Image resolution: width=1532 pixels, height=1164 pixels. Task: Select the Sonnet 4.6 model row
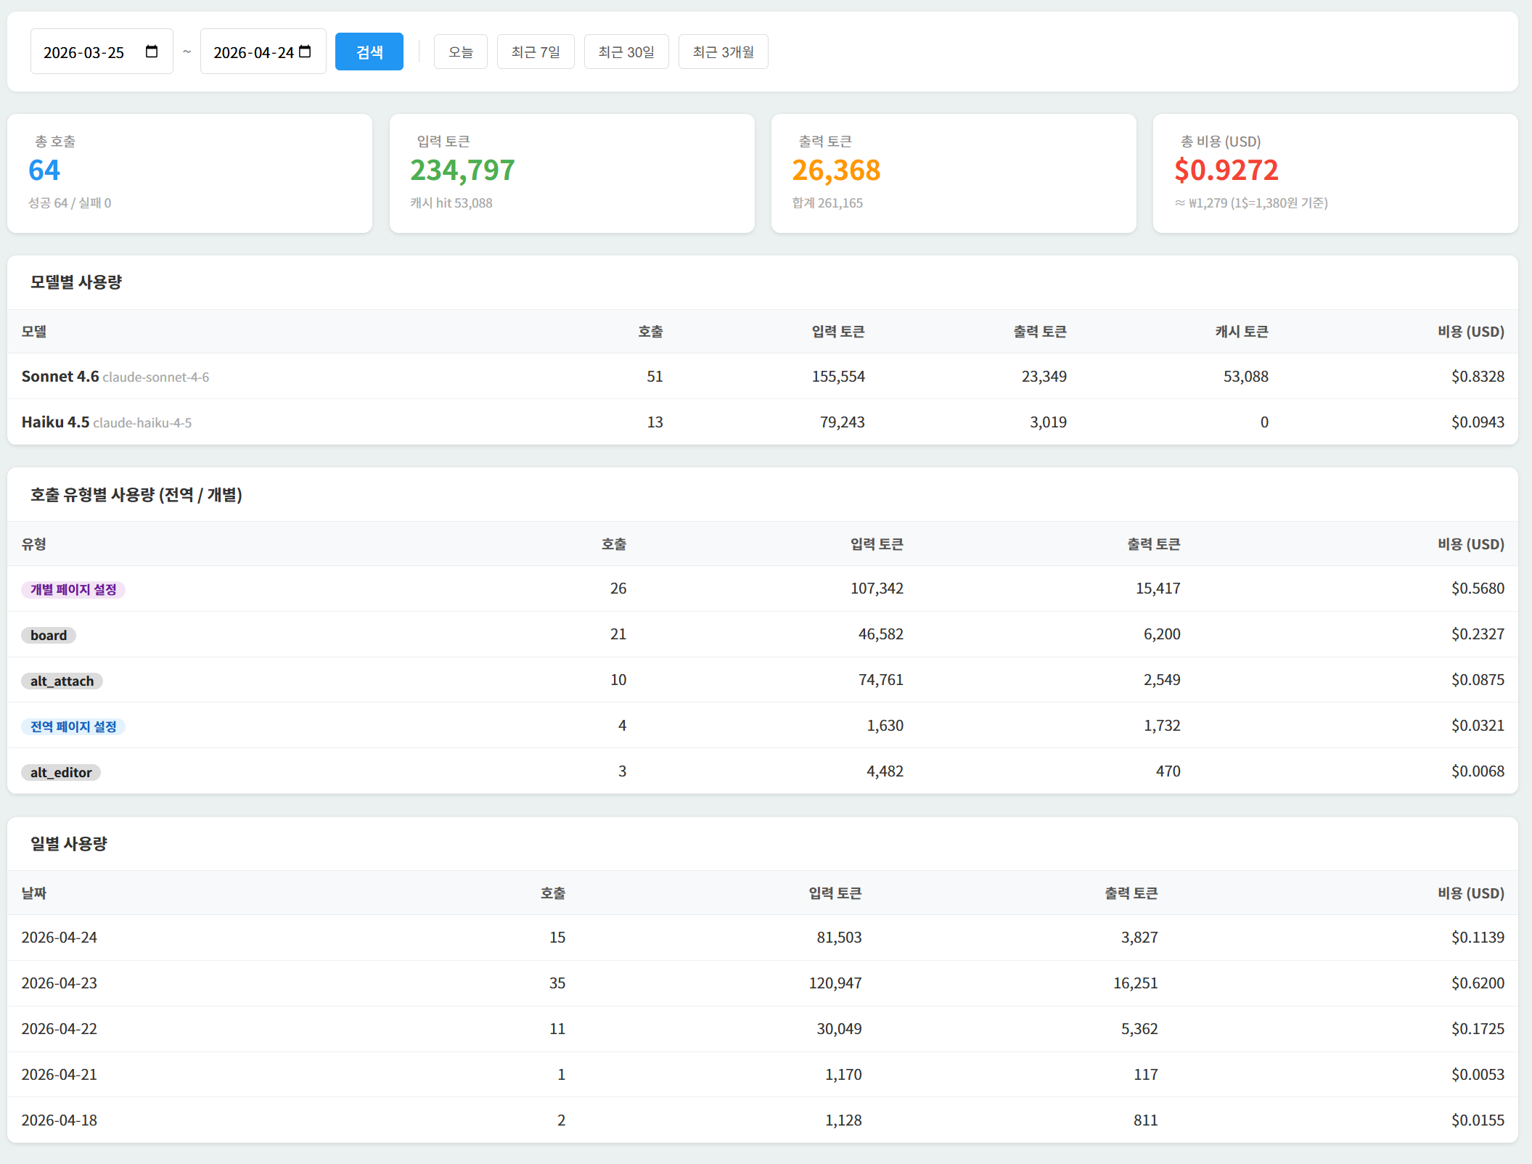[762, 376]
